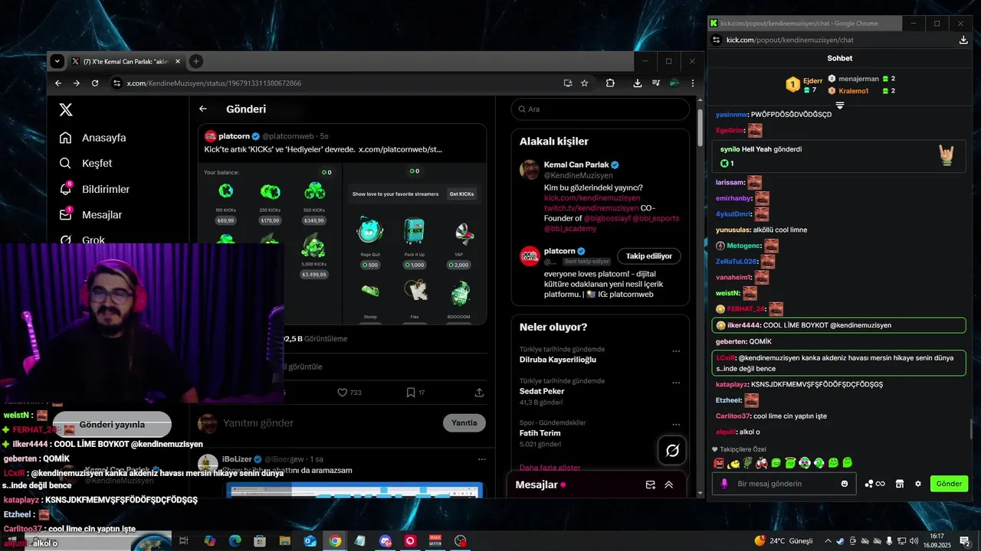Click the green Gönder chat button
Image resolution: width=981 pixels, height=551 pixels.
pos(949,484)
